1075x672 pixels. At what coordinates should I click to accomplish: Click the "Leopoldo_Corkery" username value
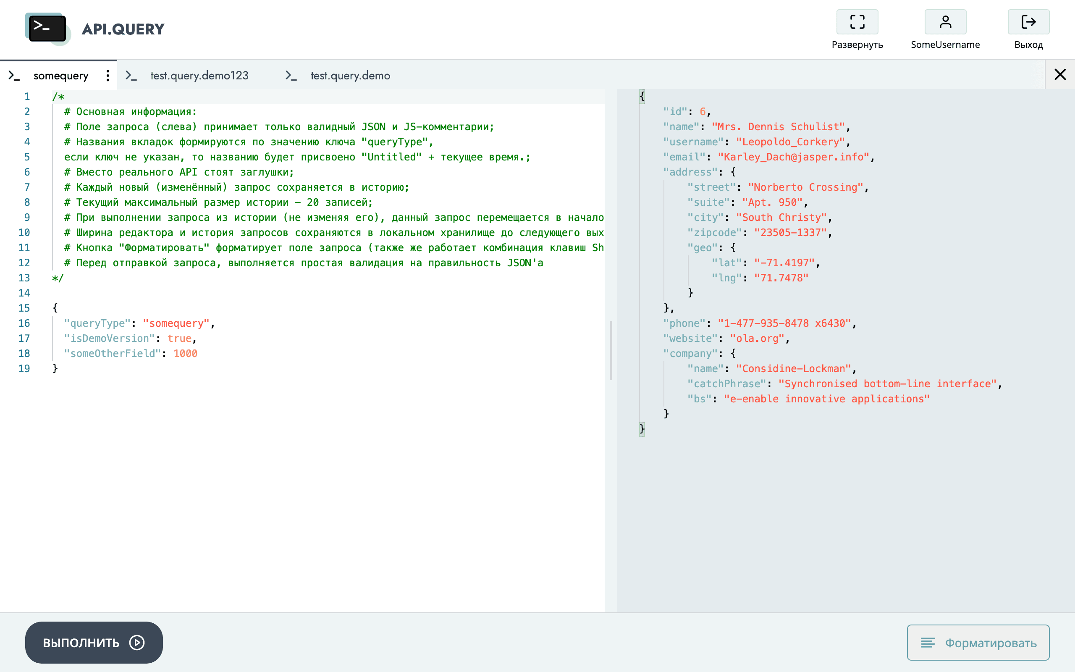[x=790, y=142]
